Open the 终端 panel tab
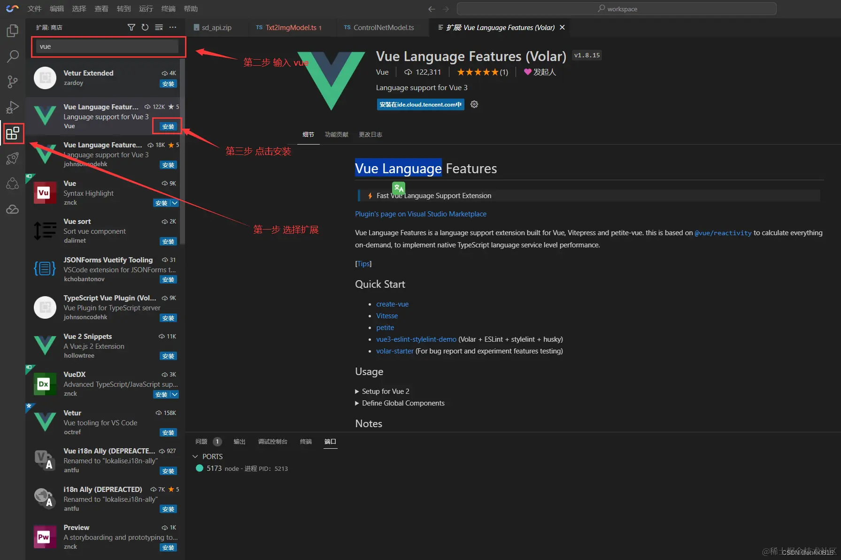Viewport: 841px width, 560px height. click(x=306, y=441)
